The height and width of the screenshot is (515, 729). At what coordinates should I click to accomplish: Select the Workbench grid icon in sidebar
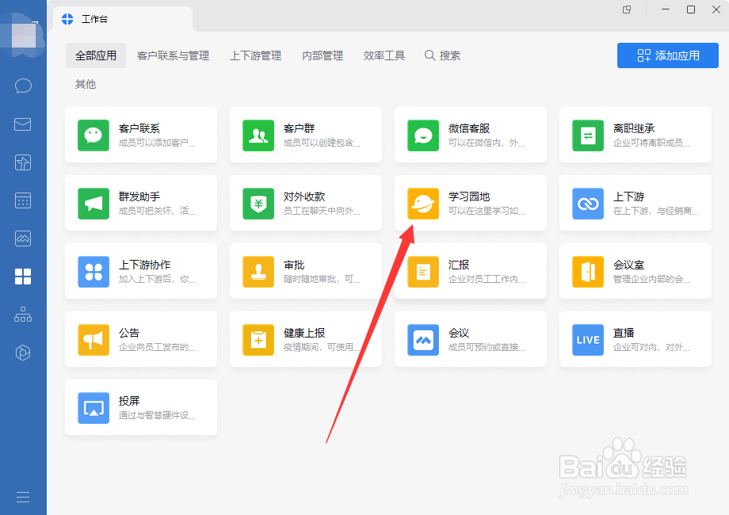23,277
